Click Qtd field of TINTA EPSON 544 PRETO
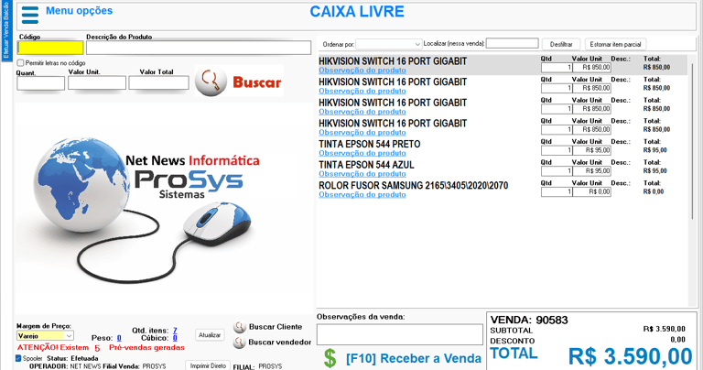 pos(557,150)
